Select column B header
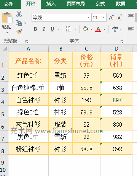 coord(61,49)
